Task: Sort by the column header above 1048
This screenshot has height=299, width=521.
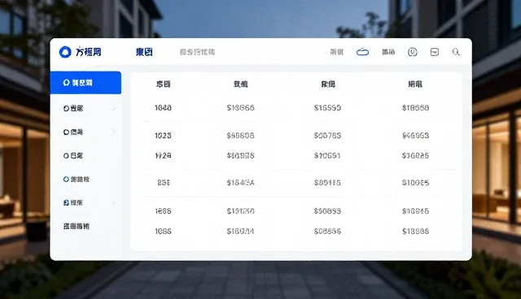Action: (163, 84)
